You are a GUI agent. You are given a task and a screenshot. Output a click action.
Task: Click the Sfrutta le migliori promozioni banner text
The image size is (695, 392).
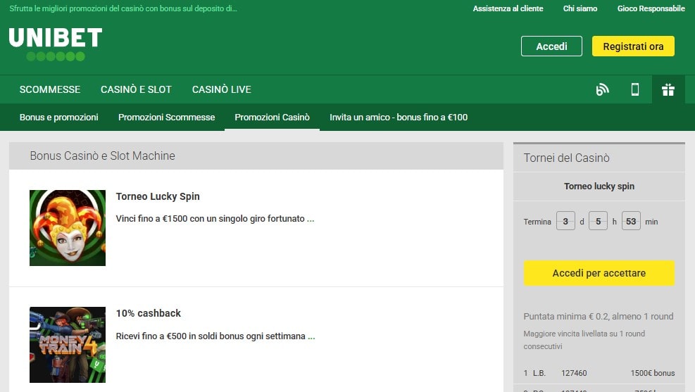(123, 8)
